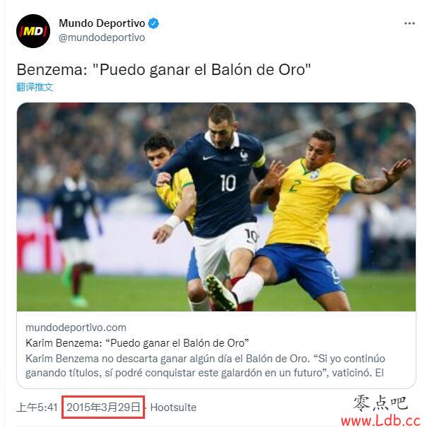Click the mundodeportivo.com domain text in card

click(76, 328)
